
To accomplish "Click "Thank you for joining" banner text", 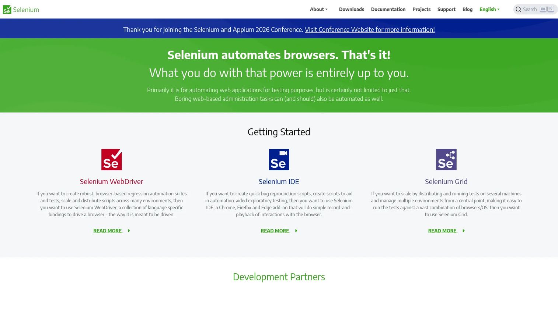I will [213, 30].
